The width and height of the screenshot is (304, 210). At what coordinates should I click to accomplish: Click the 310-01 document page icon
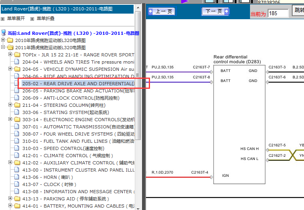(17, 141)
